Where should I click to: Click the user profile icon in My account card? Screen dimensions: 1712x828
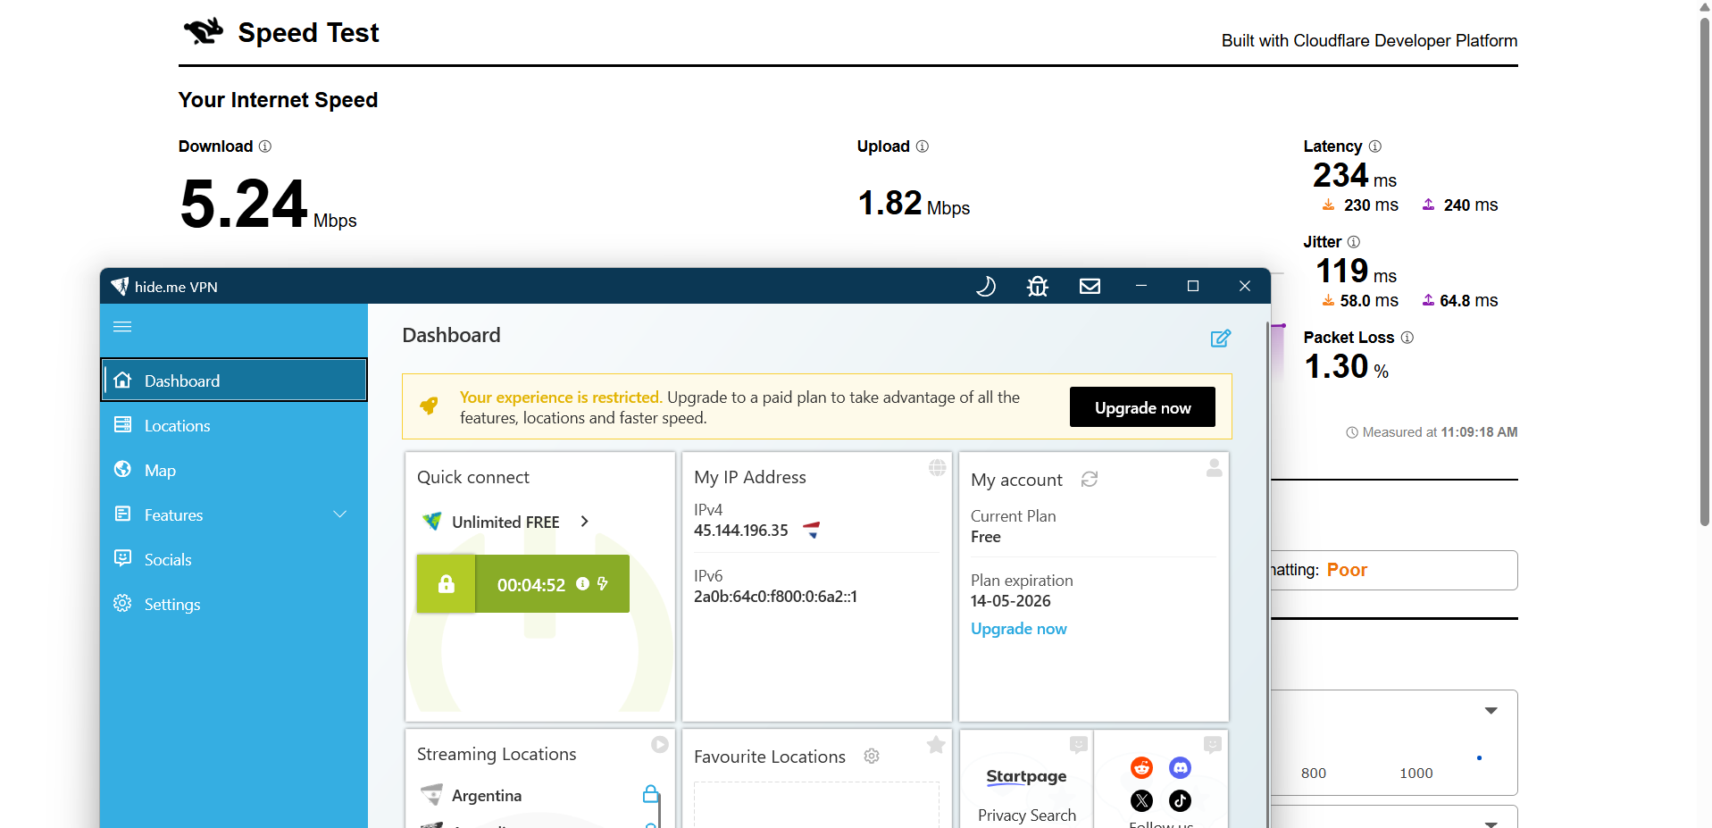(x=1214, y=467)
